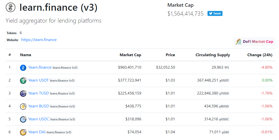
Task: Click the DeFi Market Cap logo badge
Action: coord(254,42)
